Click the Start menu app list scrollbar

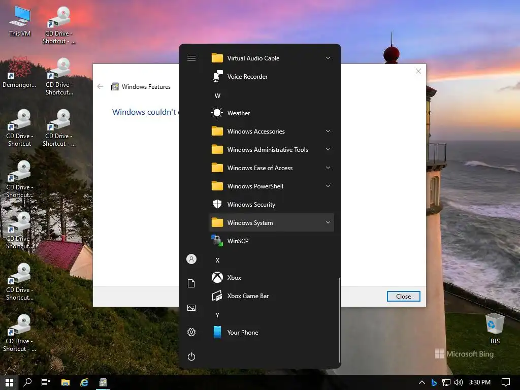(x=339, y=320)
